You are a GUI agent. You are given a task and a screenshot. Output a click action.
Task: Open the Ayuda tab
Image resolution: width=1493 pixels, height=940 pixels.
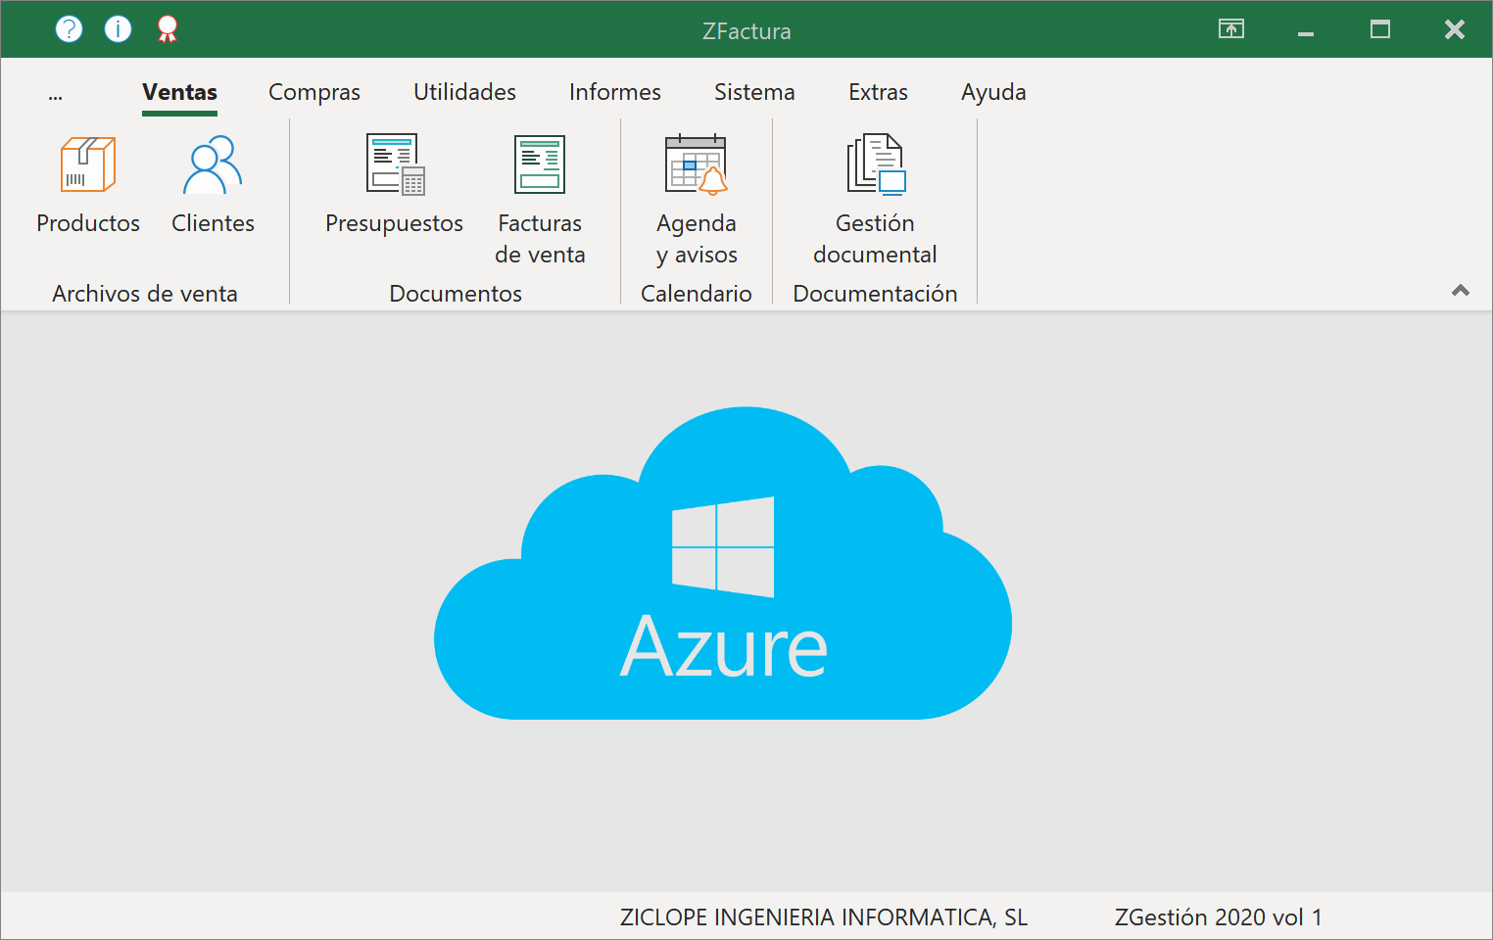pos(993,92)
